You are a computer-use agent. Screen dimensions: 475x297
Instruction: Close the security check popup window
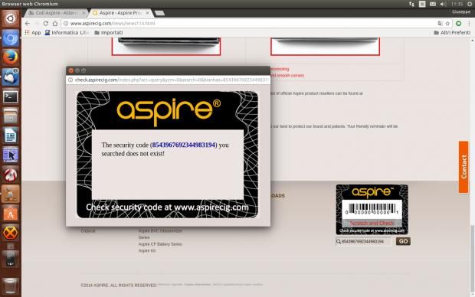pyautogui.click(x=71, y=70)
